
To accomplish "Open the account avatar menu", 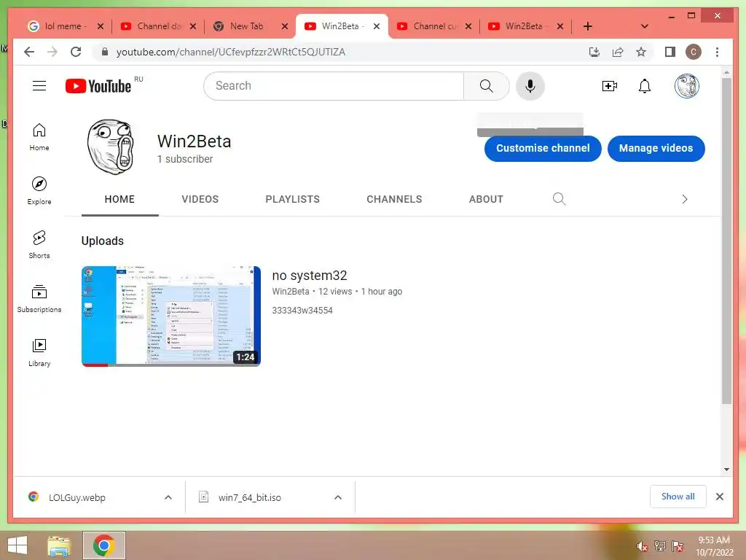I will [686, 86].
